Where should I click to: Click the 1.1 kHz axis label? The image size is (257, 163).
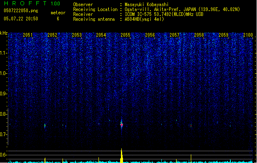pos(4,53)
